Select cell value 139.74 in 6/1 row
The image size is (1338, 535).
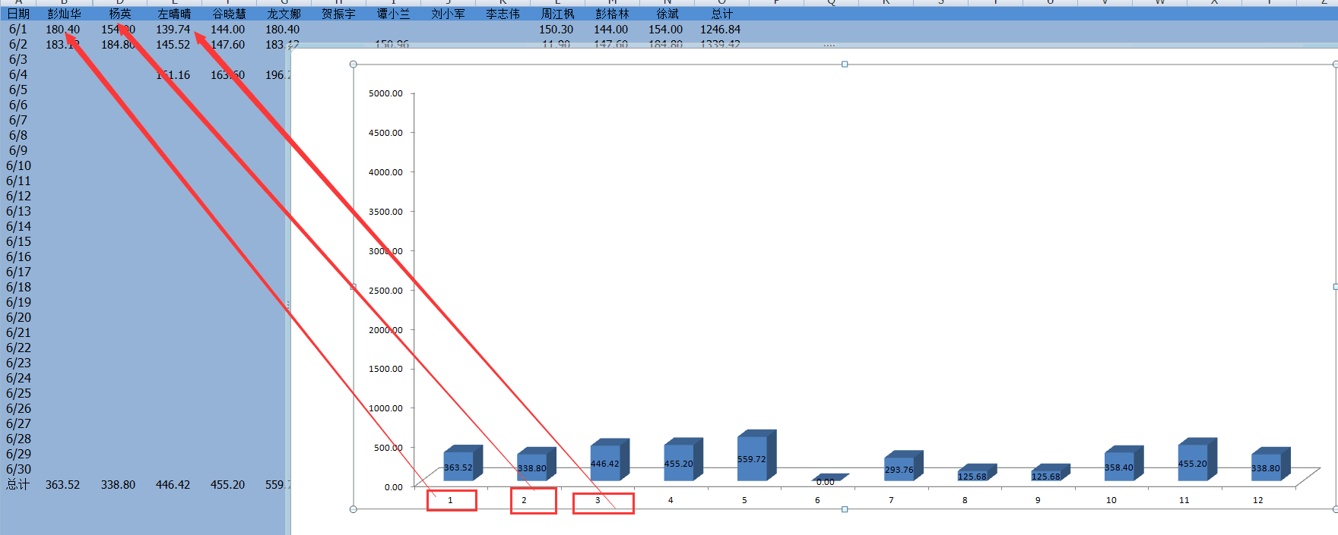pyautogui.click(x=173, y=29)
